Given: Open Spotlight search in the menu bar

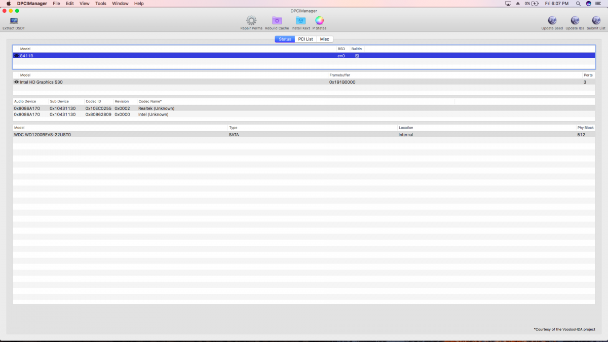Looking at the screenshot, I should click(578, 4).
